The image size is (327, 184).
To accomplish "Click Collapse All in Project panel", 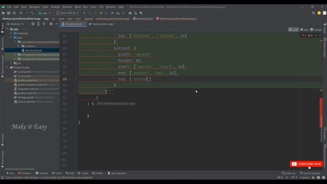I will coord(44,24).
